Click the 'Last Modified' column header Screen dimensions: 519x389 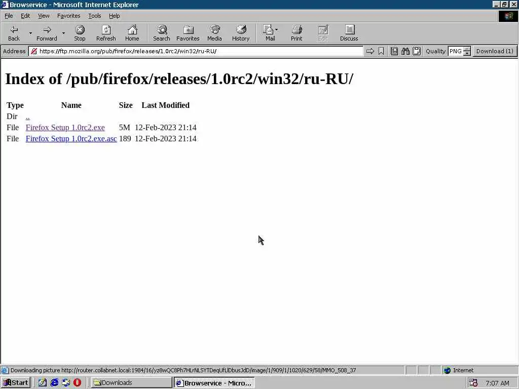coord(166,105)
